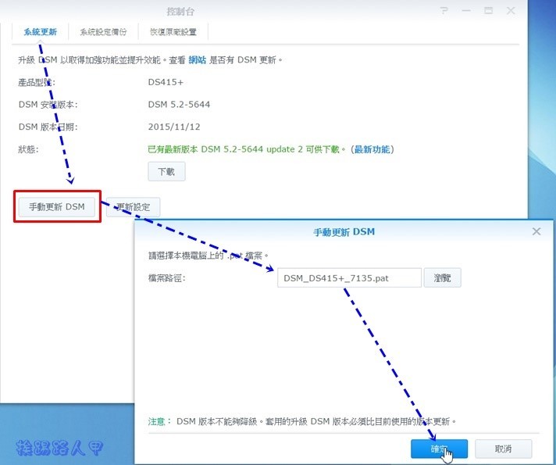
Task: Open the 系統更新 tab
Action: point(40,32)
